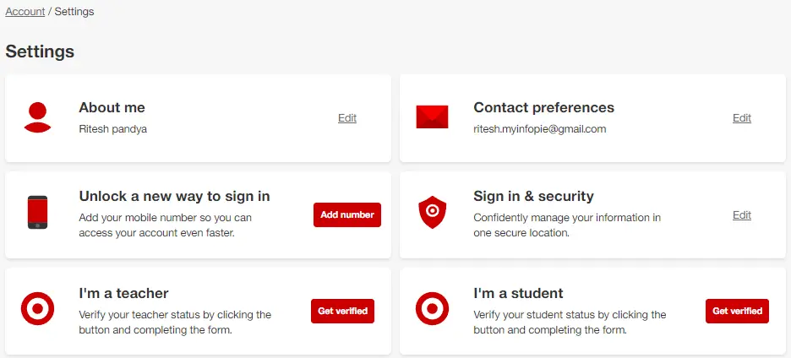This screenshot has width=791, height=358.
Task: Click the red mobile phone icon
Action: click(37, 212)
